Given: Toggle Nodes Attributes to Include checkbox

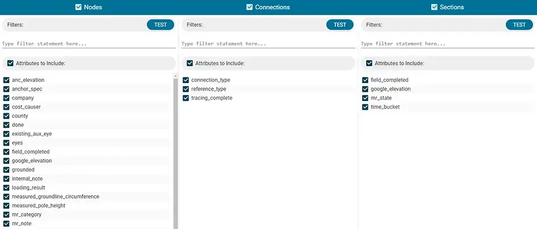Looking at the screenshot, I should (10, 63).
